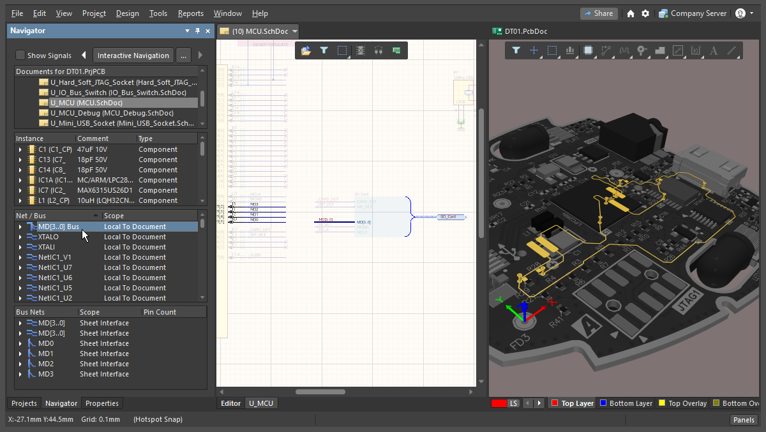Image resolution: width=766 pixels, height=432 pixels.
Task: Open the settings gear icon
Action: pos(645,13)
